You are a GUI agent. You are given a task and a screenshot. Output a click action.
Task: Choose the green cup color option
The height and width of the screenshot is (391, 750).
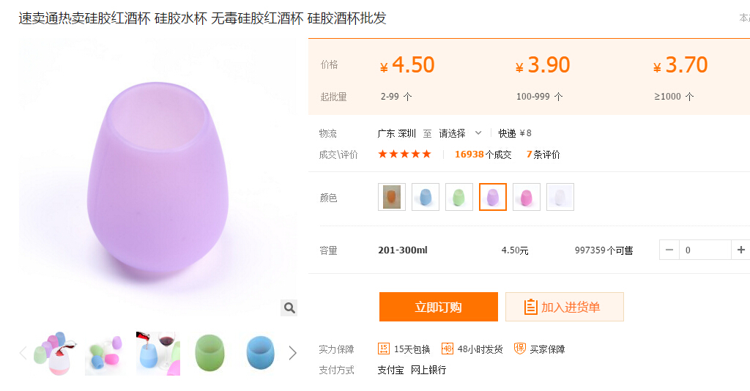[459, 197]
